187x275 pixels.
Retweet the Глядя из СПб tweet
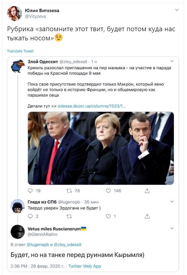coord(69,216)
